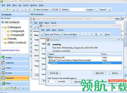Click the Search button in main toolbar
Screen dimensions: 127x93
coord(102,10)
